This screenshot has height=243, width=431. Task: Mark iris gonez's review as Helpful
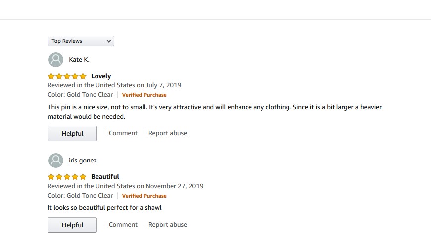click(x=72, y=225)
